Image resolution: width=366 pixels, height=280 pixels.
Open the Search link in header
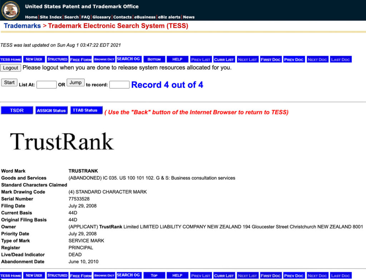71,17
